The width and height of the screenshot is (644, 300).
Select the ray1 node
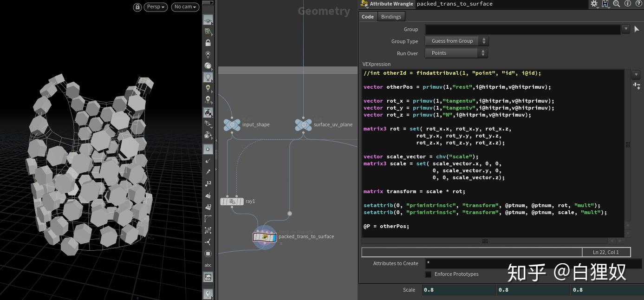pyautogui.click(x=232, y=201)
